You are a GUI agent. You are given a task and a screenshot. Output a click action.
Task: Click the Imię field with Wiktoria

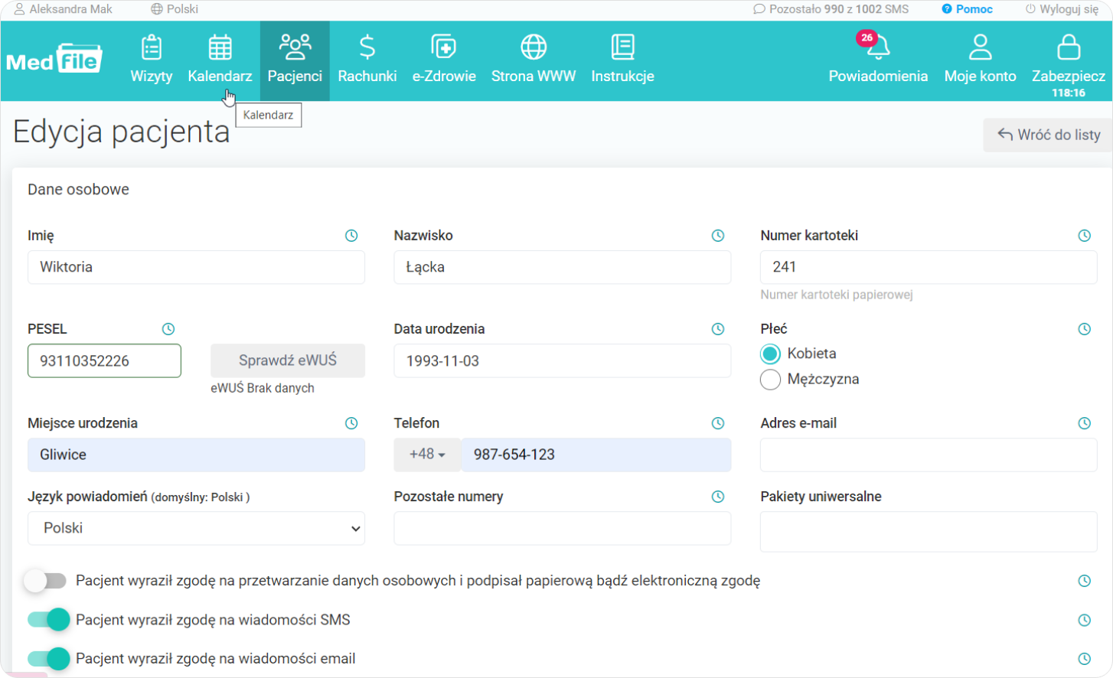[196, 267]
